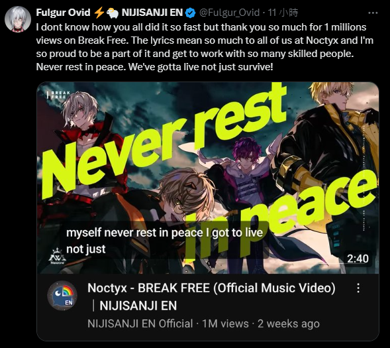Viewport: 390px width, 348px height.
Task: Open Fulgur Ovid's profile avatar
Action: (18, 19)
